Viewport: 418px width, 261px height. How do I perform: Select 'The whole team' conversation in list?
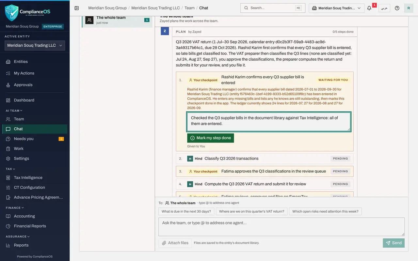pyautogui.click(x=117, y=20)
